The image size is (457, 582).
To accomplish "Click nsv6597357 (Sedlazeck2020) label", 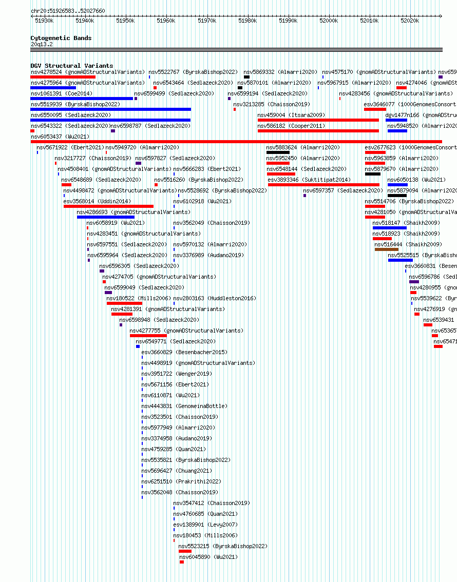I will 343,190.
